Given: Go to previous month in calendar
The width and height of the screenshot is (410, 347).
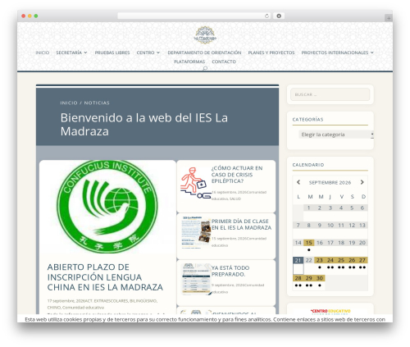Looking at the screenshot, I should click(x=298, y=182).
